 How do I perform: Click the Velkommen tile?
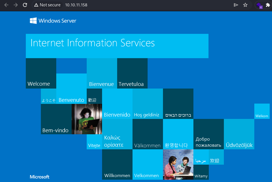click(x=148, y=165)
